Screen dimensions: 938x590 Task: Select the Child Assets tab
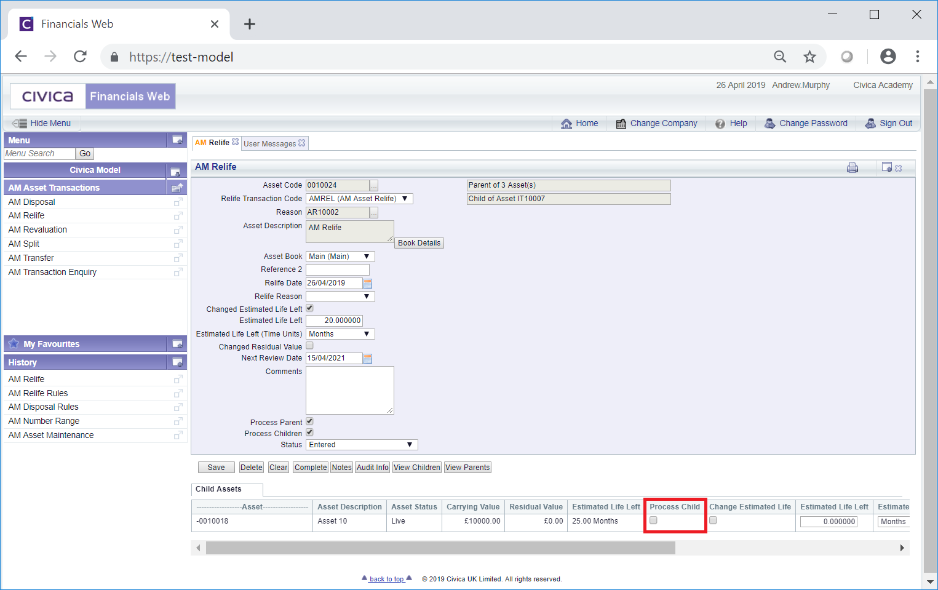point(227,490)
